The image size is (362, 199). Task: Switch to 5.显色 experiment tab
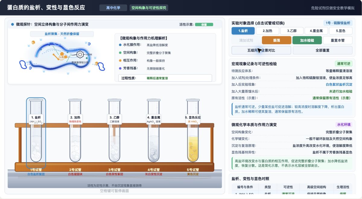click(340, 31)
